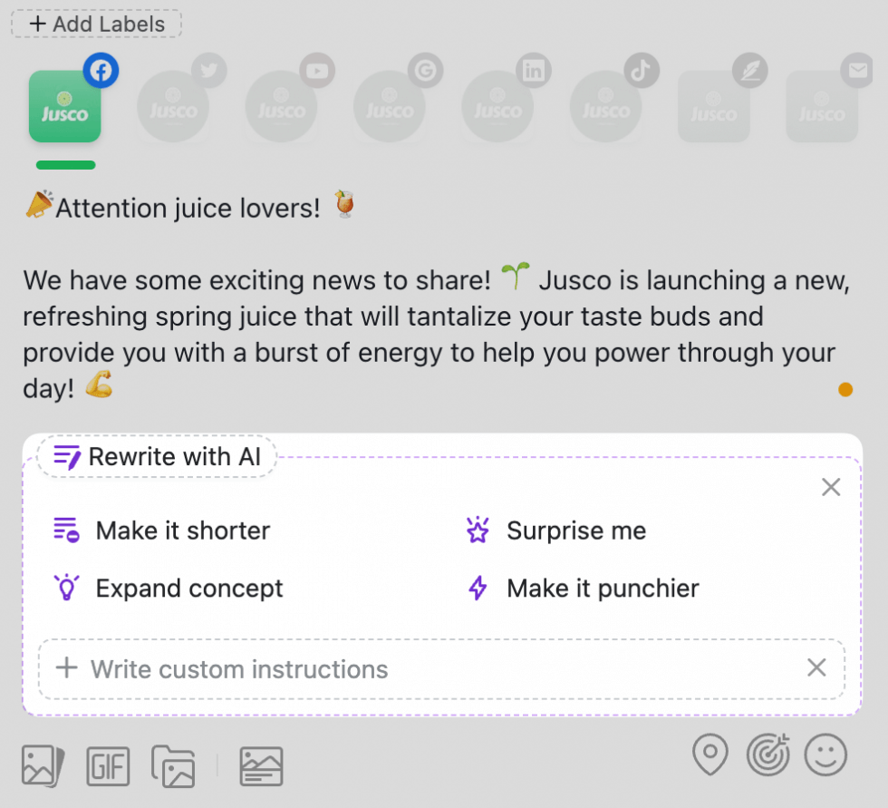Click the GIF insertion icon
Viewport: 888px width, 808px height.
pos(108,766)
